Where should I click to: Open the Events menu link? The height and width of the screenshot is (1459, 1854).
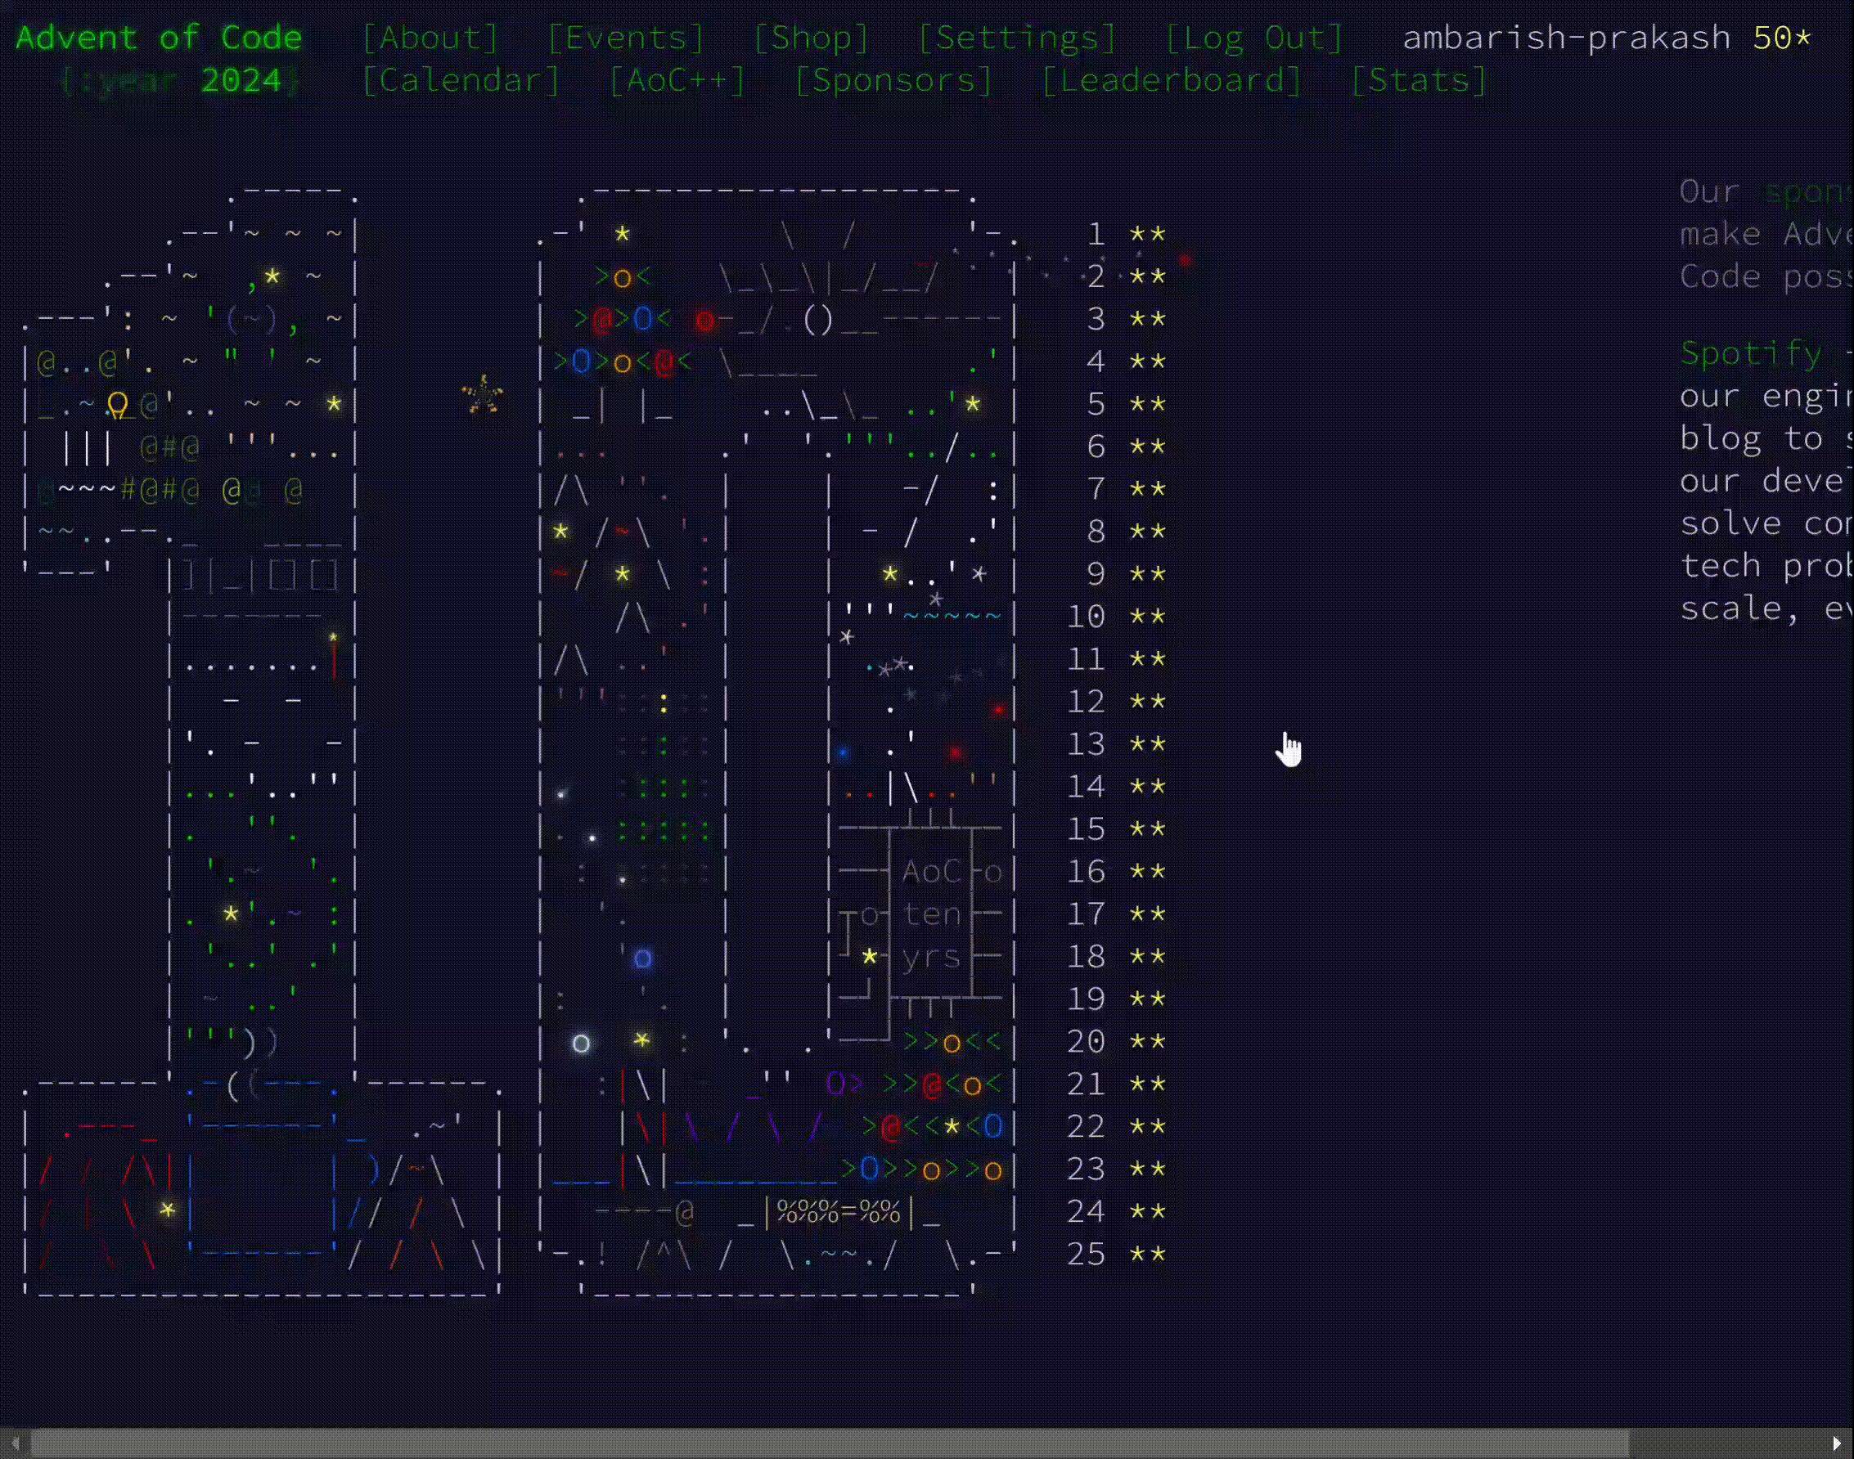click(625, 38)
